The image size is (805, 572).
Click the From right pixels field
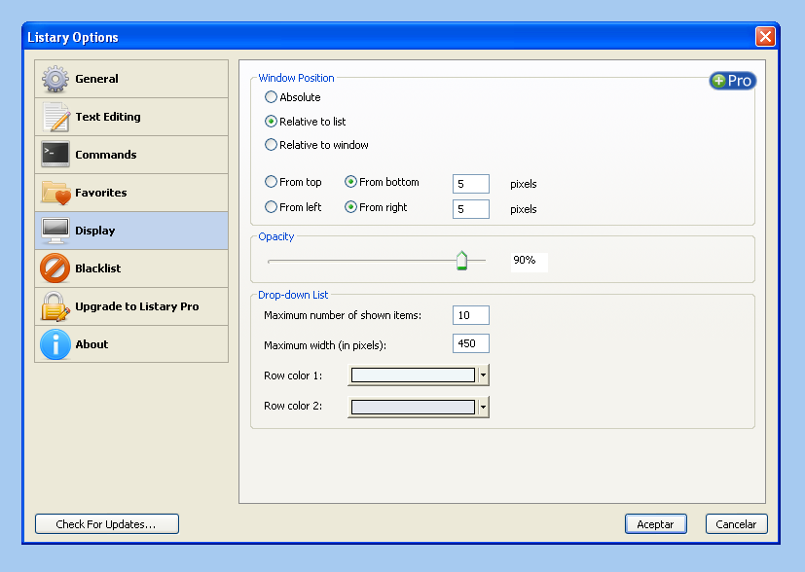coord(471,209)
